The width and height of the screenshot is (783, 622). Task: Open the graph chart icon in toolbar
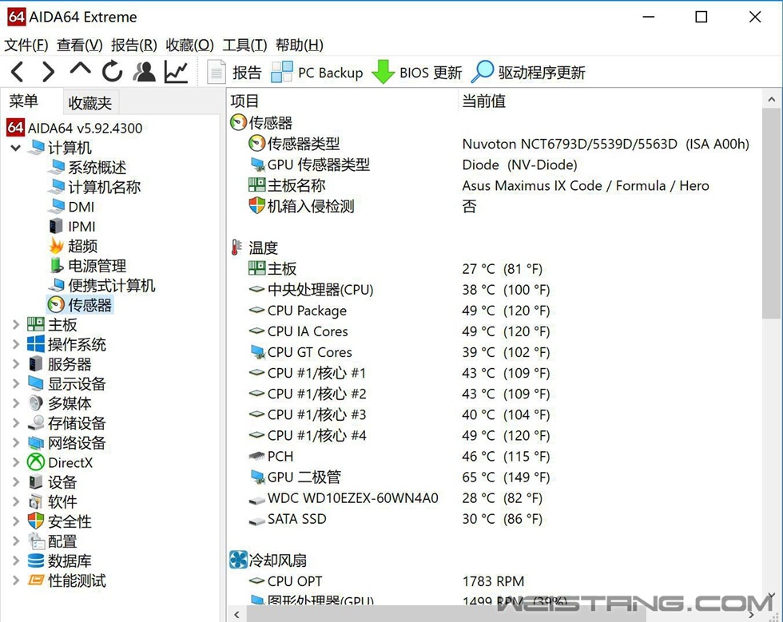(x=177, y=73)
